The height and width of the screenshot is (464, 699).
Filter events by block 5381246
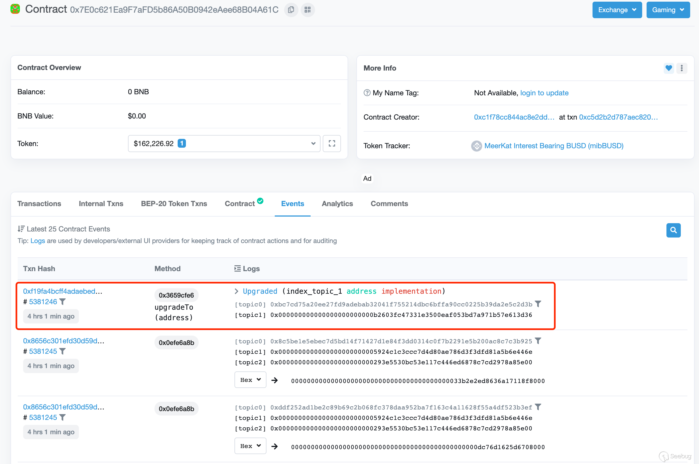[63, 301]
